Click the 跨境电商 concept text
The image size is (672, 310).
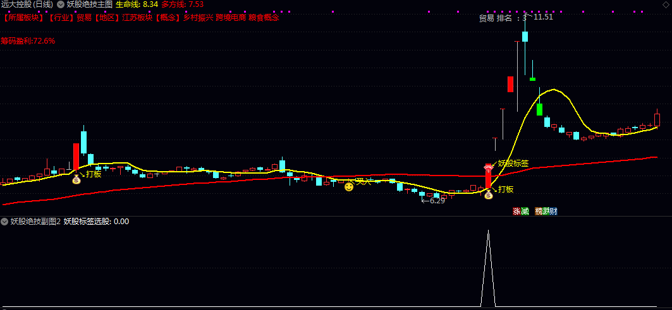coord(231,18)
